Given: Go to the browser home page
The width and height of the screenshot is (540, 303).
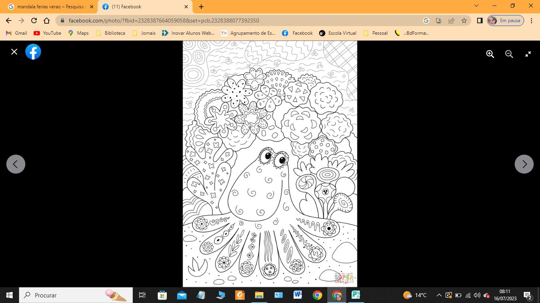Looking at the screenshot, I should [x=47, y=21].
